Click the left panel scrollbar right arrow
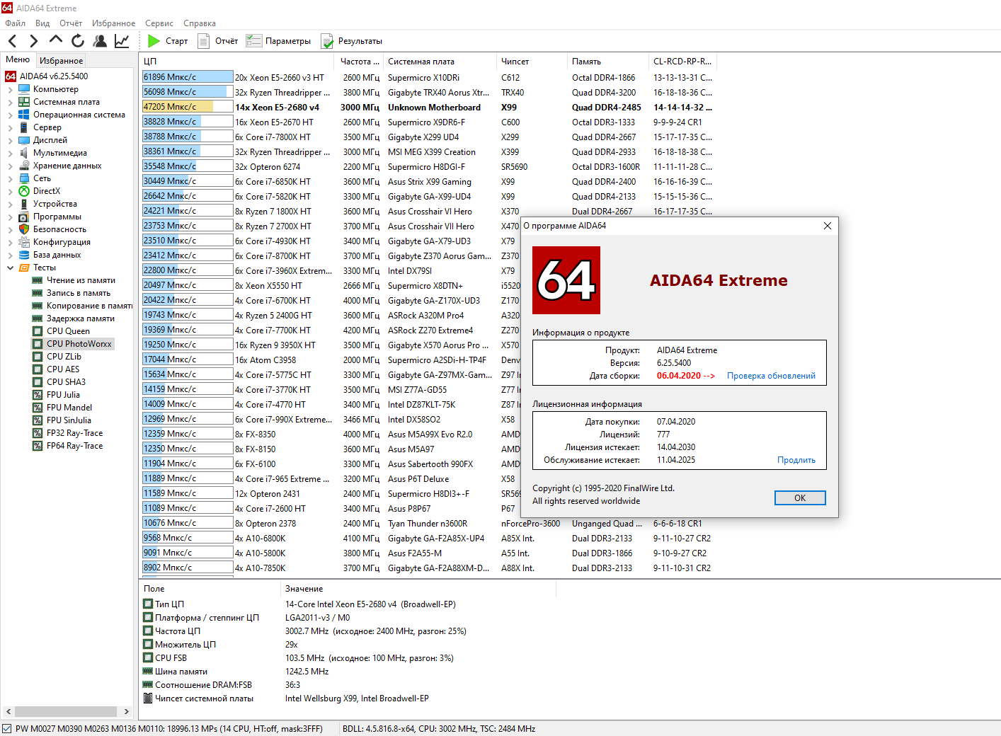Image resolution: width=1001 pixels, height=736 pixels. (127, 711)
